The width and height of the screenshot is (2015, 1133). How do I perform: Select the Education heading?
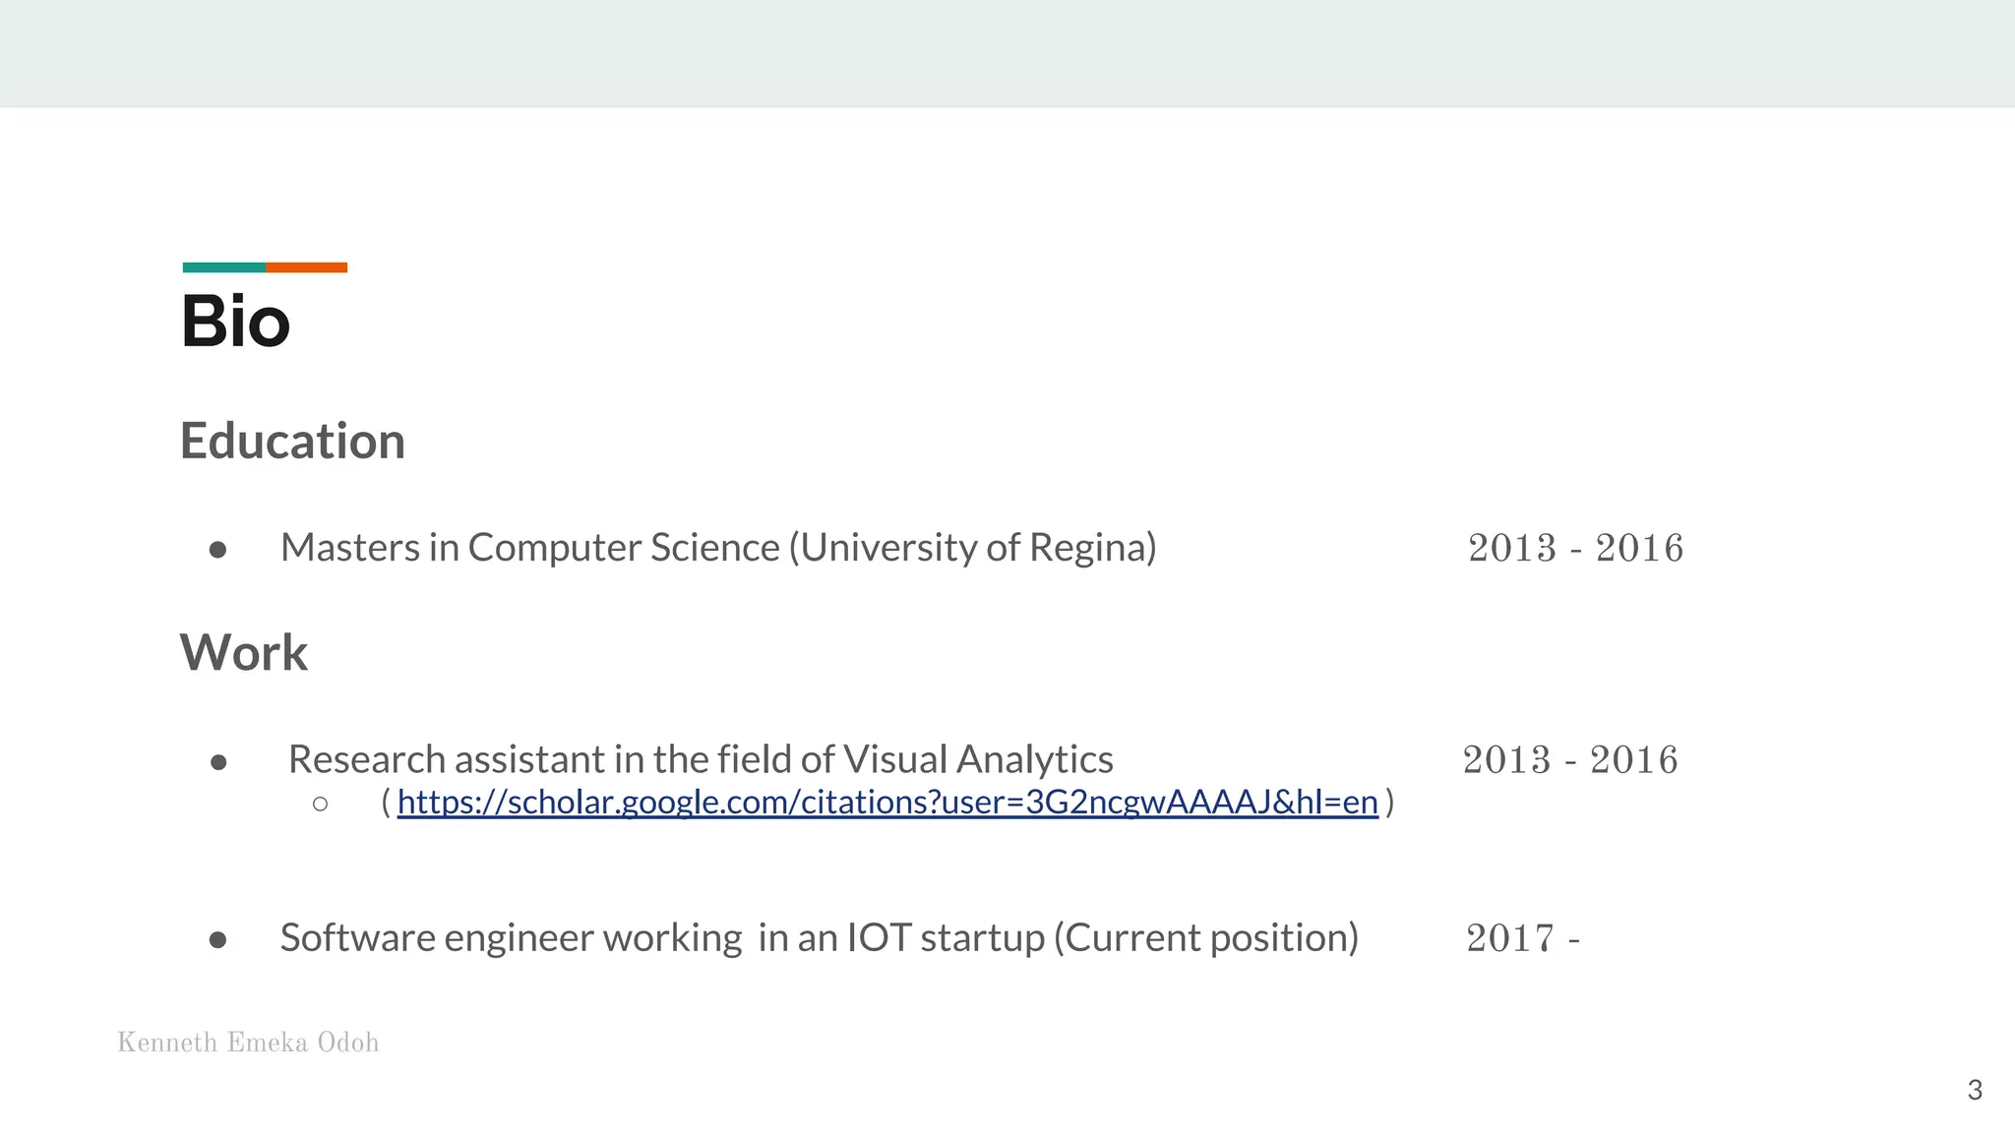pyautogui.click(x=292, y=441)
